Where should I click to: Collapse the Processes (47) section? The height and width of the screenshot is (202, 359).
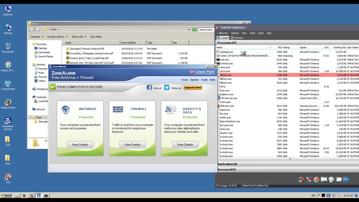(x=227, y=43)
